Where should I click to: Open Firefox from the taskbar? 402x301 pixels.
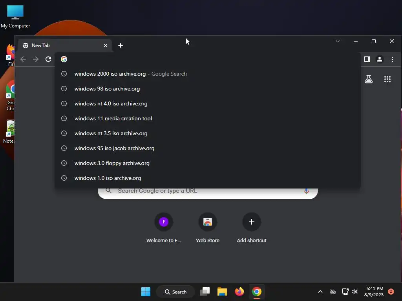pyautogui.click(x=239, y=292)
